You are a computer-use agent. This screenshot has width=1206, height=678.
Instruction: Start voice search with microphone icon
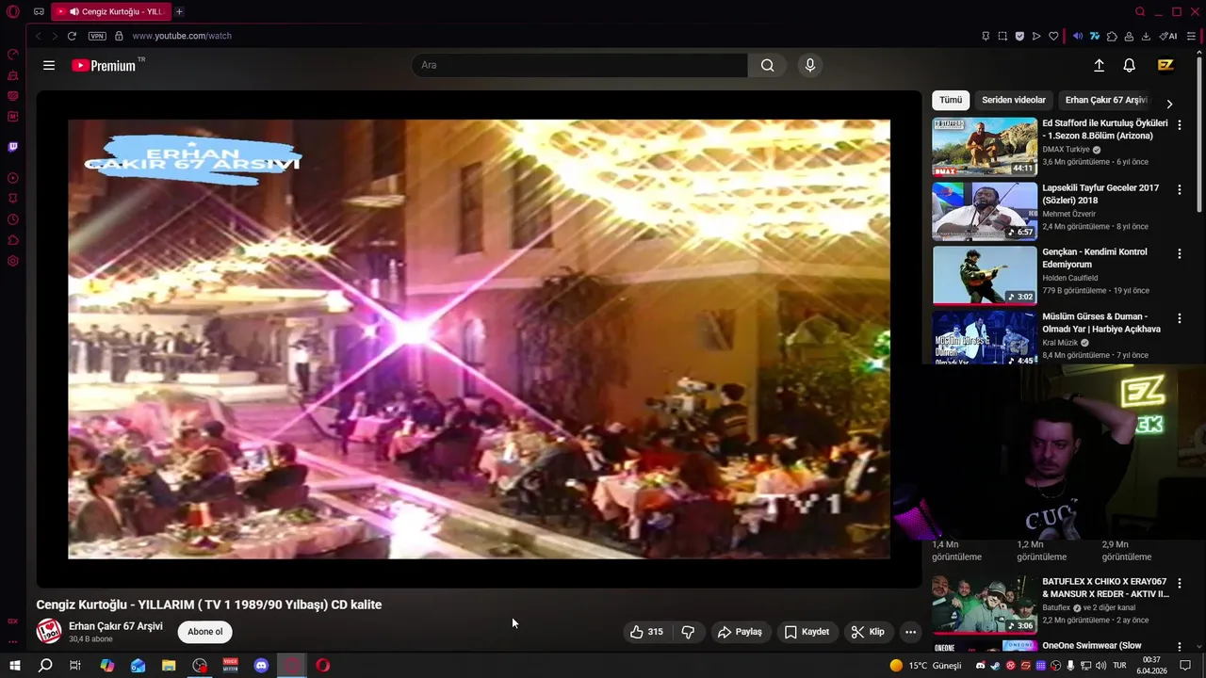coord(809,65)
